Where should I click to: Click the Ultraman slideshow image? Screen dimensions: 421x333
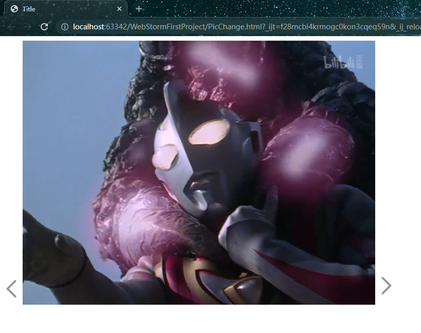point(199,172)
